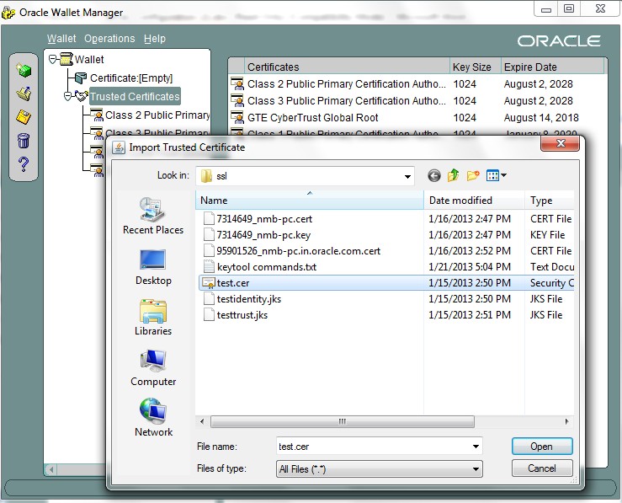Create a new folder using the dialog icon
Image resolution: width=622 pixels, height=503 pixels.
point(473,175)
